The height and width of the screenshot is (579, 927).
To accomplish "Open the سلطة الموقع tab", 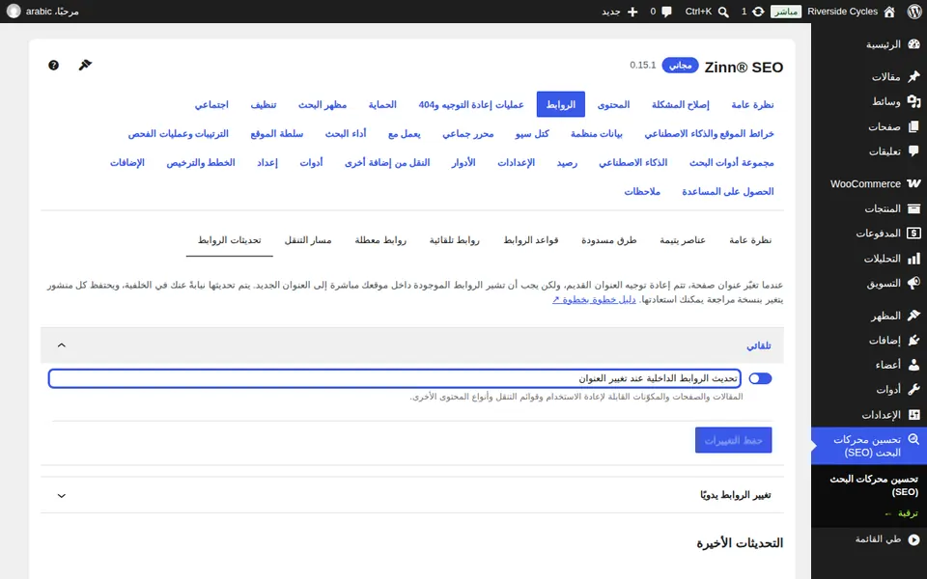I will click(x=277, y=133).
